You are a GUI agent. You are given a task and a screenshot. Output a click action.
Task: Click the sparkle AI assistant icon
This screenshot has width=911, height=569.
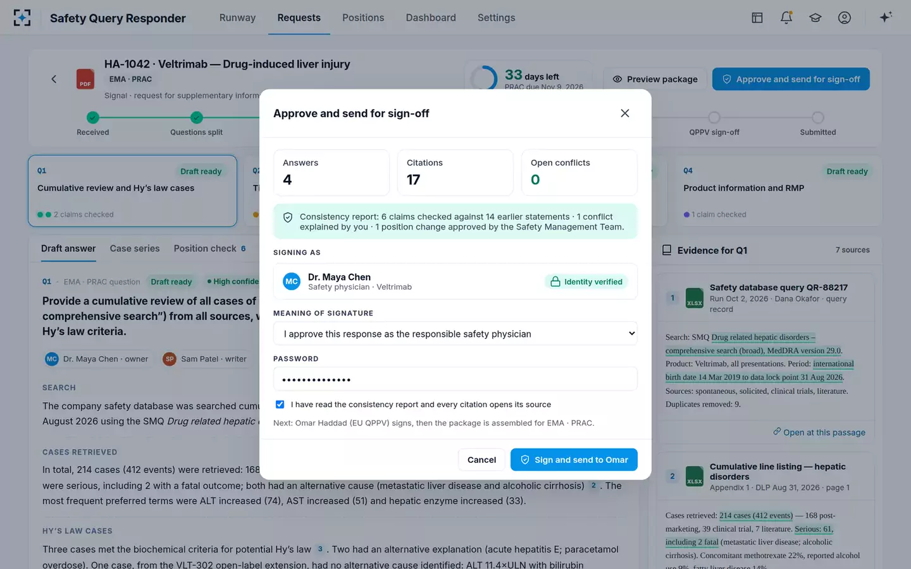pos(886,17)
